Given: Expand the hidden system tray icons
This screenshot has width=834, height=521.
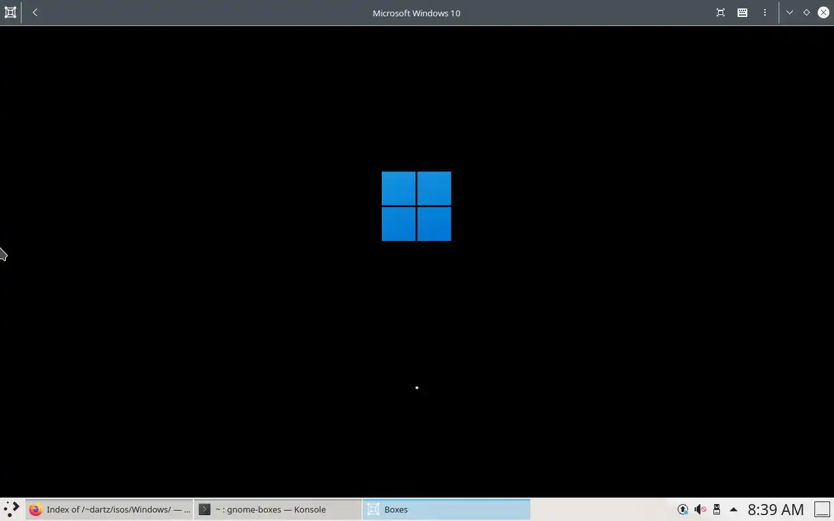Looking at the screenshot, I should pos(734,509).
